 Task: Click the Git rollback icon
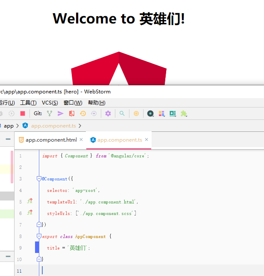tap(94, 113)
